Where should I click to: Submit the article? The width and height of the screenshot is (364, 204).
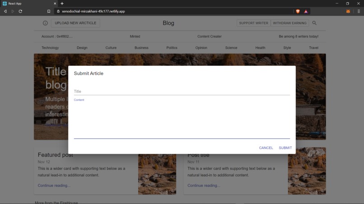[x=285, y=148]
